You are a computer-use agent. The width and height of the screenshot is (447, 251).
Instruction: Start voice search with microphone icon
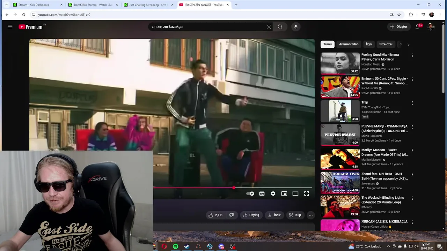pyautogui.click(x=296, y=27)
